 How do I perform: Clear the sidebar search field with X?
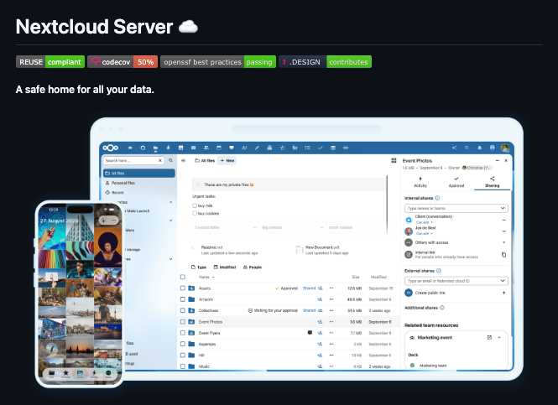coord(160,161)
